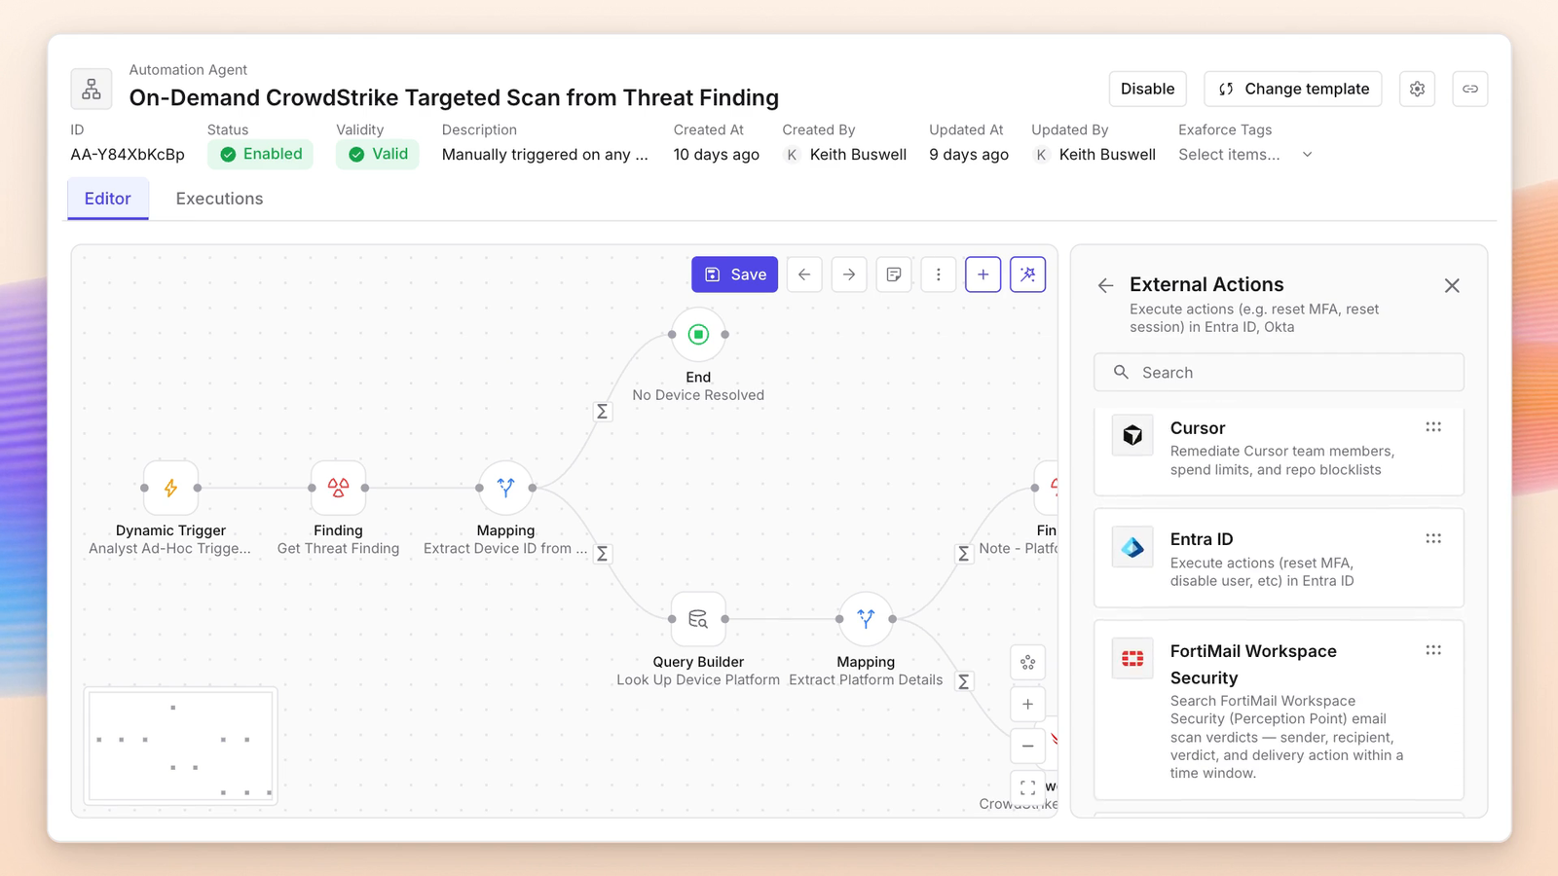Open settings gear icon in header

[1417, 89]
